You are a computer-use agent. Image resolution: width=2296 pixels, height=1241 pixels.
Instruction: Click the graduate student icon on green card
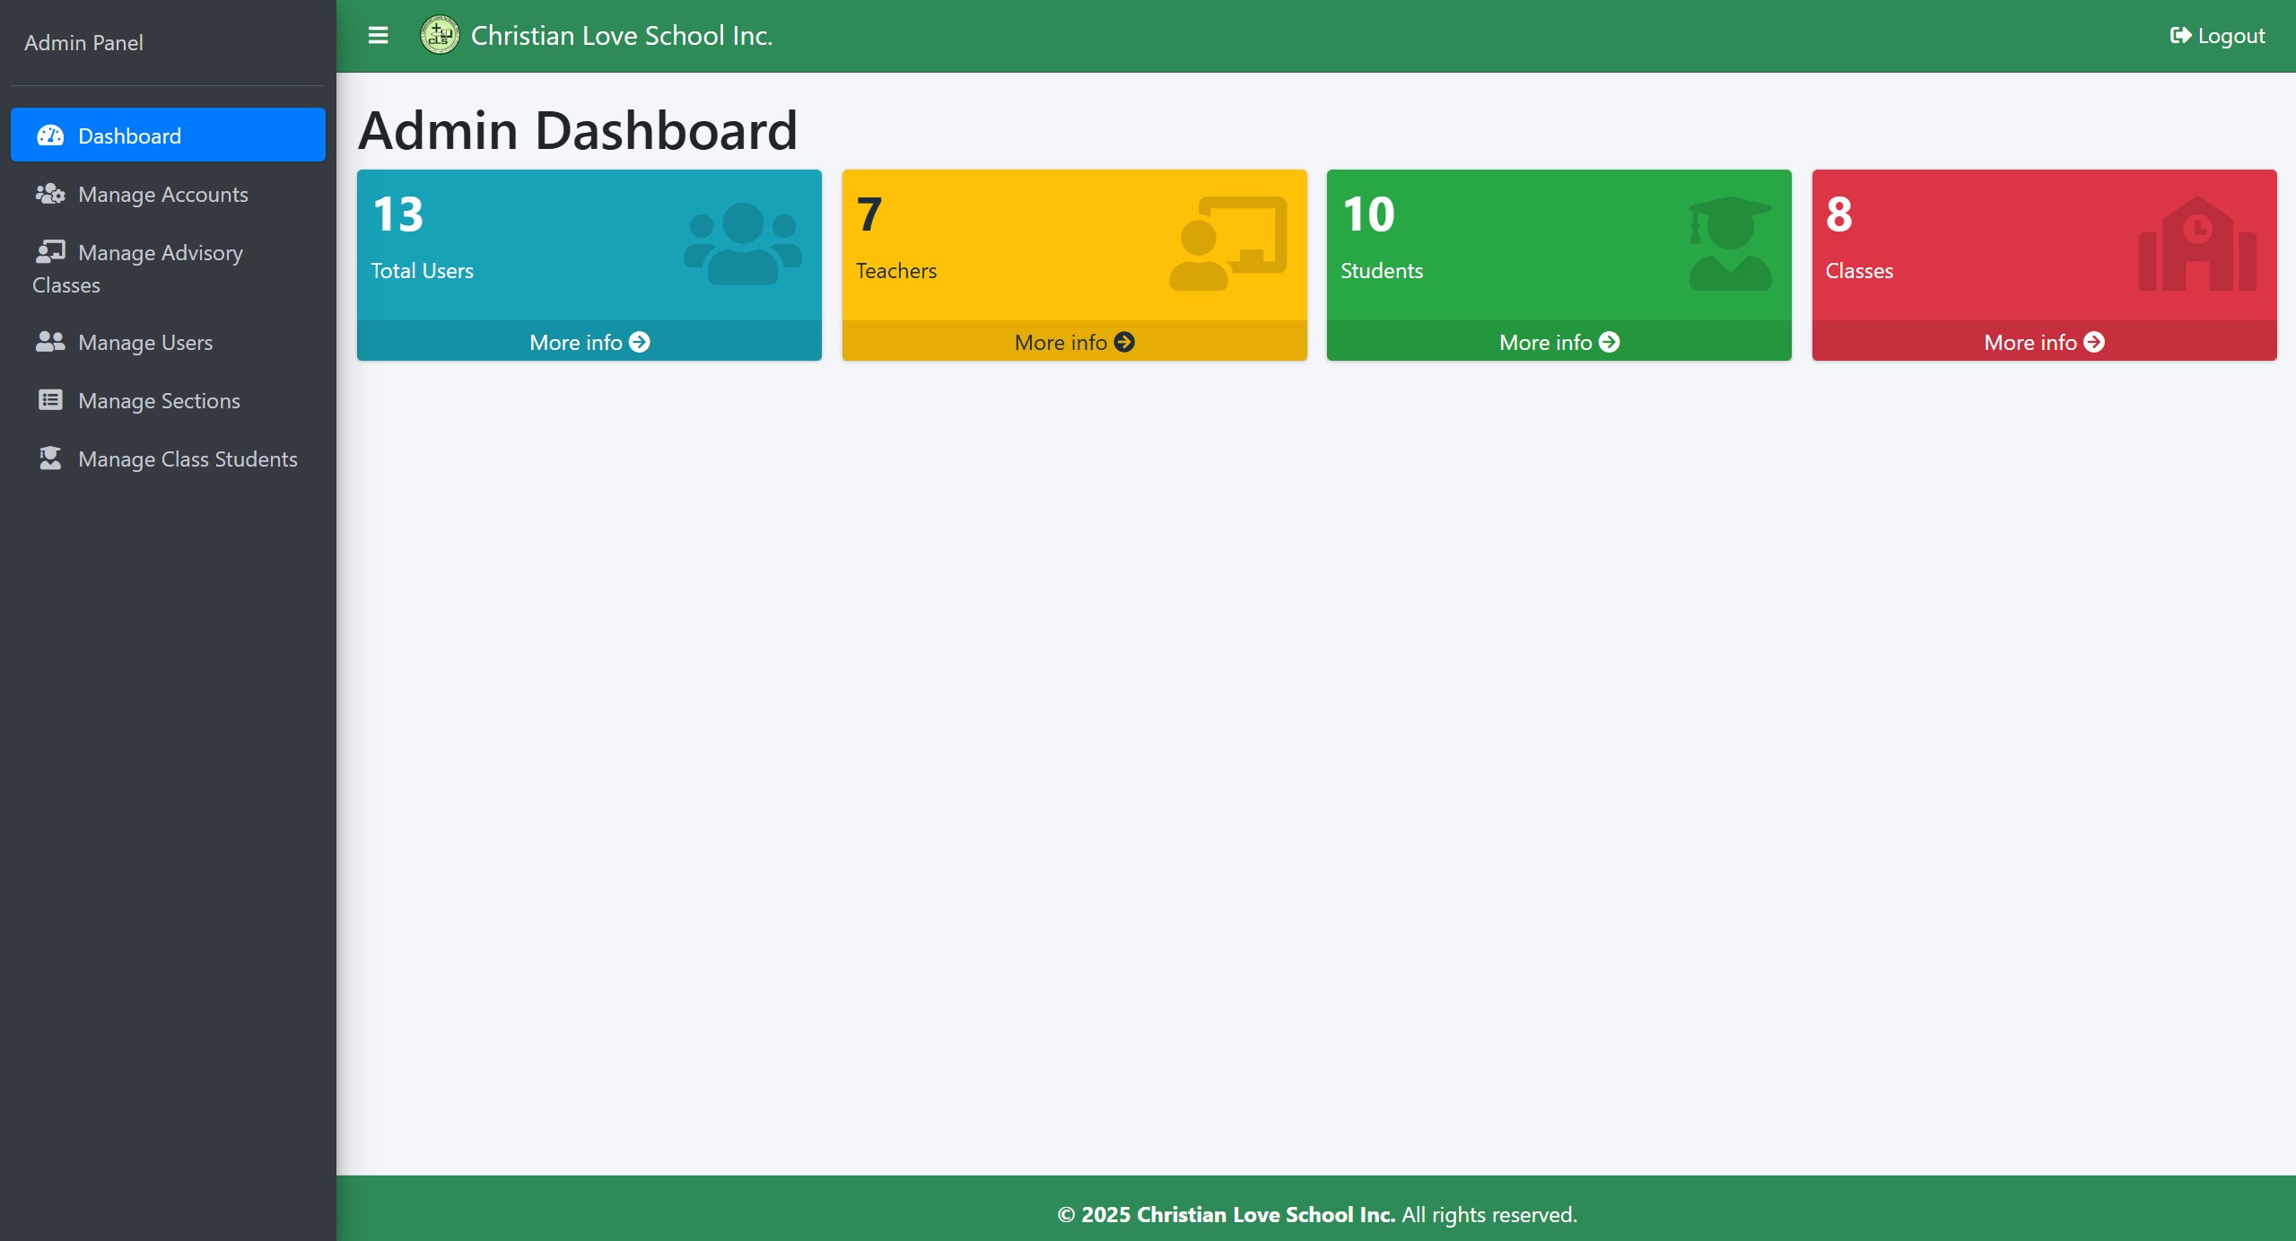click(x=1730, y=244)
